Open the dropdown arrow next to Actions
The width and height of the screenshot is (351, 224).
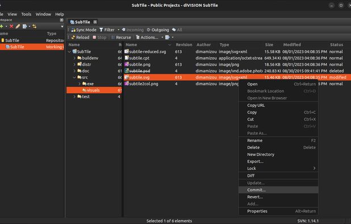pos(162,38)
